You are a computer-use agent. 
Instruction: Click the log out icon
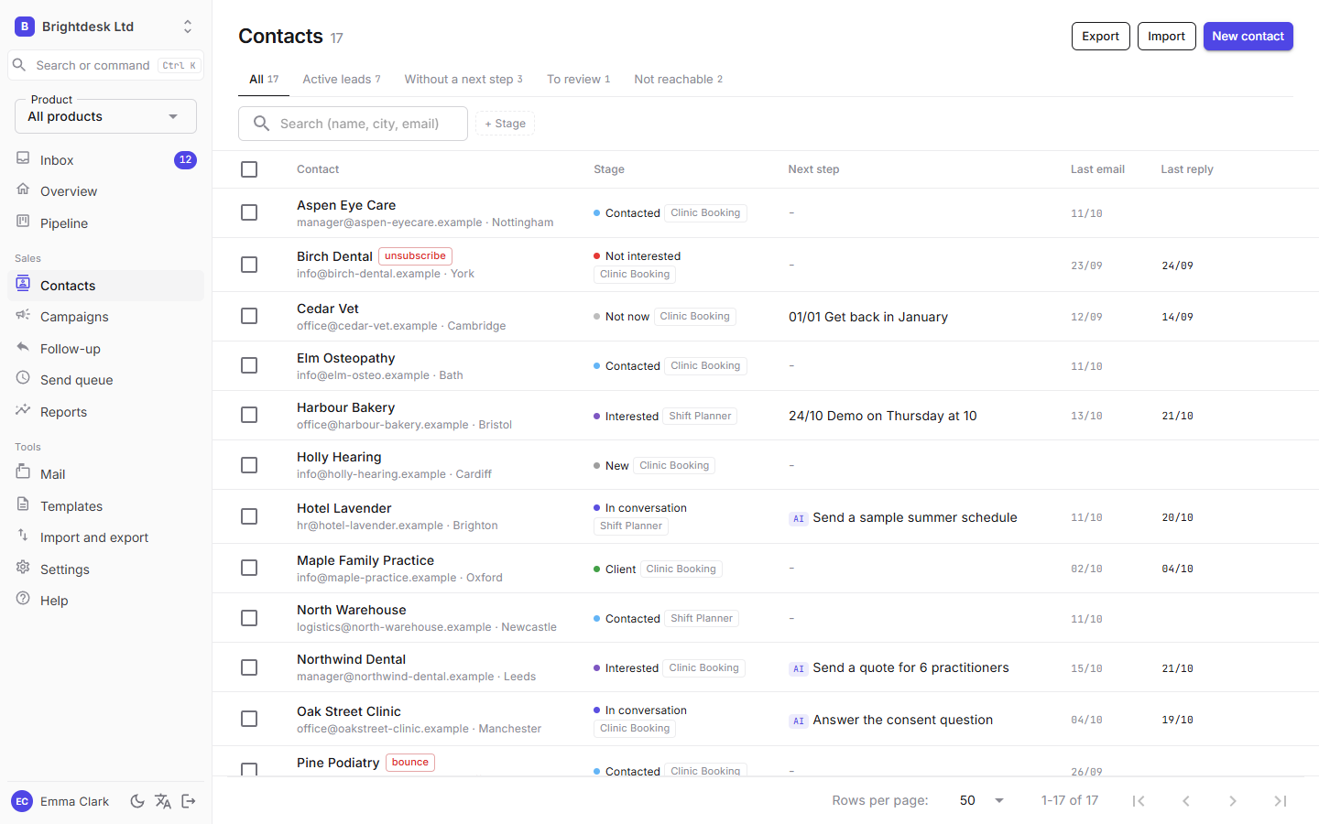[x=189, y=801]
